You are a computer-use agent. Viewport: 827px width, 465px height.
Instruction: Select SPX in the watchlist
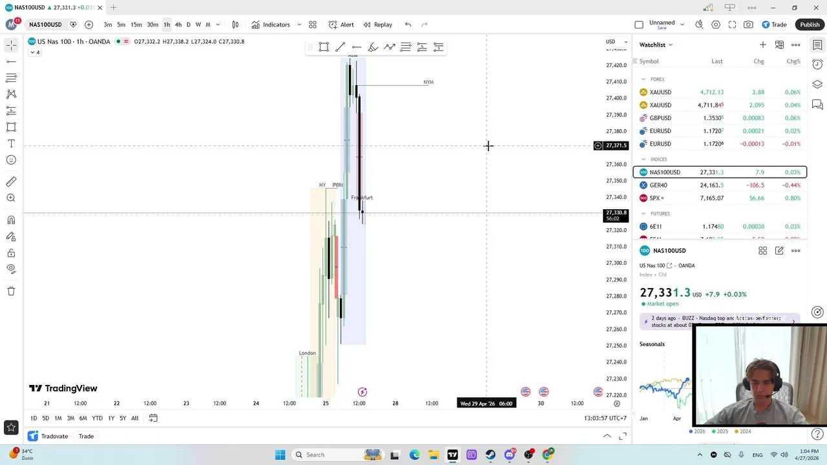point(720,198)
